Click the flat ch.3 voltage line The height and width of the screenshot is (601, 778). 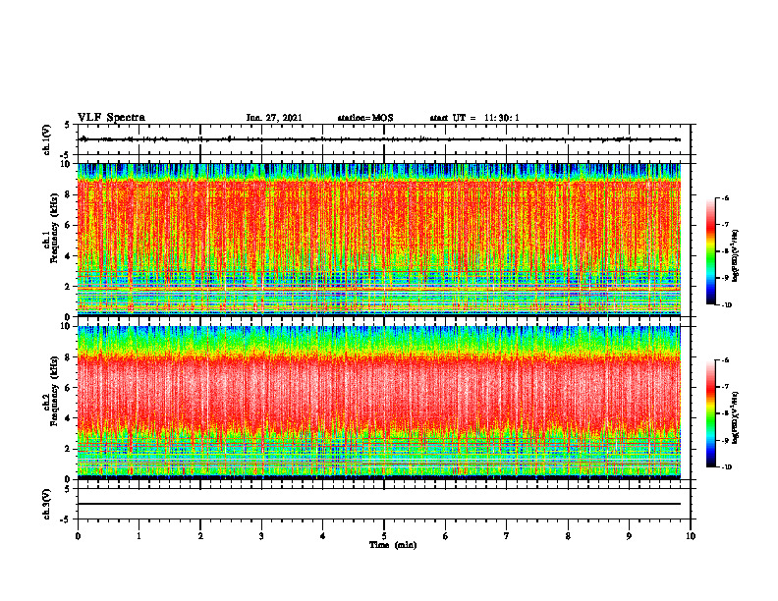click(379, 504)
